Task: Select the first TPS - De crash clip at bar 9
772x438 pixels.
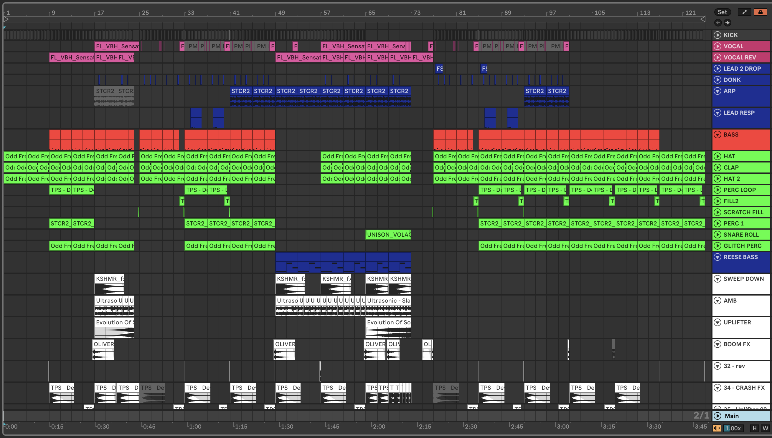Action: pyautogui.click(x=62, y=393)
